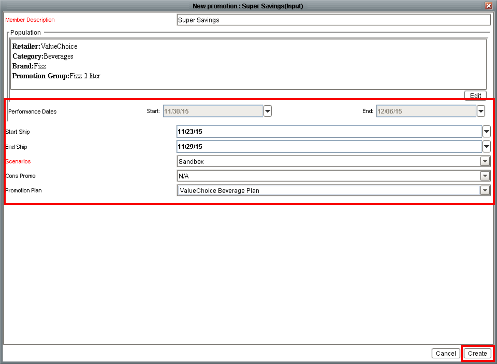Image resolution: width=497 pixels, height=364 pixels.
Task: Open the Performance Dates End calendar dropdown
Action: click(481, 111)
